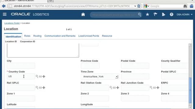Add new Rail Junction Code with plus icon
This screenshot has height=109, width=195.
click(158, 88)
